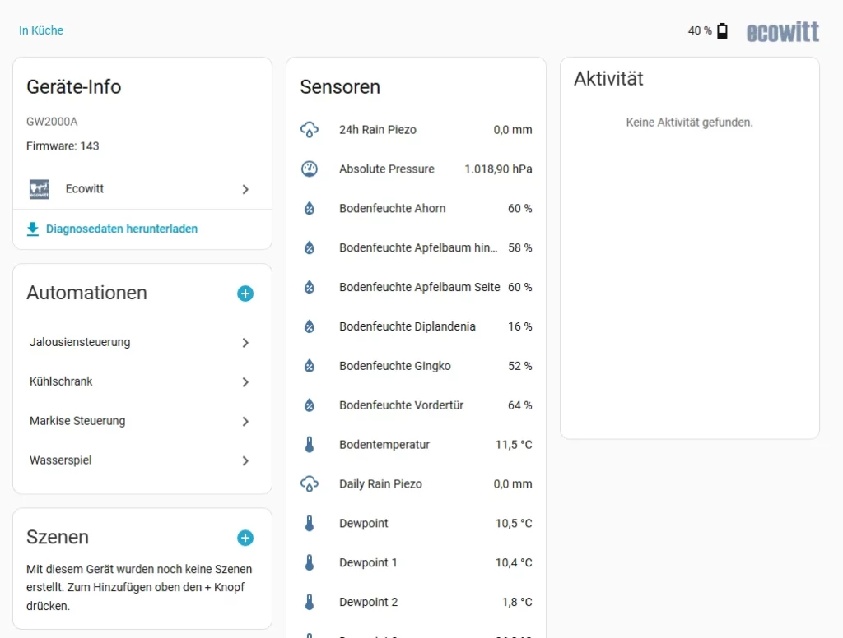843x638 pixels.
Task: Open the Bodenfeuchte Diplandenia sensor entry
Action: 408,326
